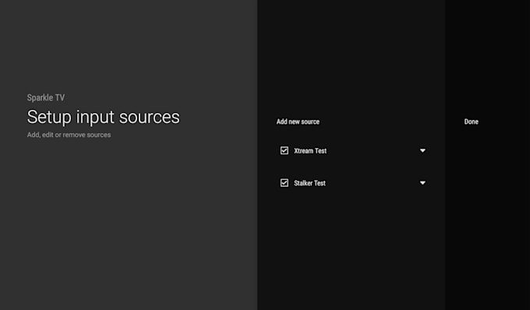
Task: Toggle the Xtream Test checkbox
Action: (284, 150)
